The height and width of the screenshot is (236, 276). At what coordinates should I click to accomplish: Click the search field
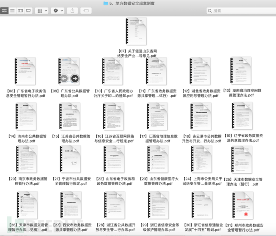pos(240,11)
